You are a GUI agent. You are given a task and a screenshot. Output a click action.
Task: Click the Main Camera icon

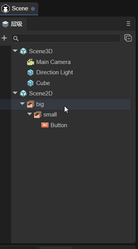[x=31, y=62]
